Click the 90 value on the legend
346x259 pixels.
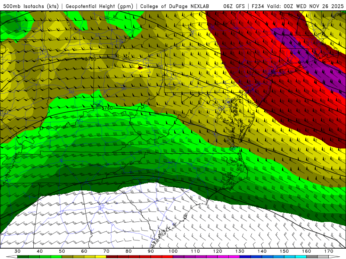tap(151, 251)
